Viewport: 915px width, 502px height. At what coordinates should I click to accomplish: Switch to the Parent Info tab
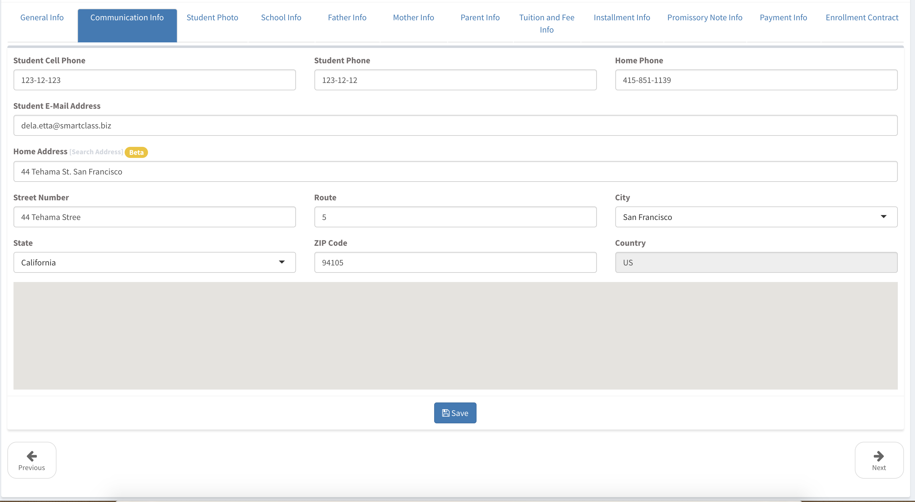pyautogui.click(x=480, y=18)
